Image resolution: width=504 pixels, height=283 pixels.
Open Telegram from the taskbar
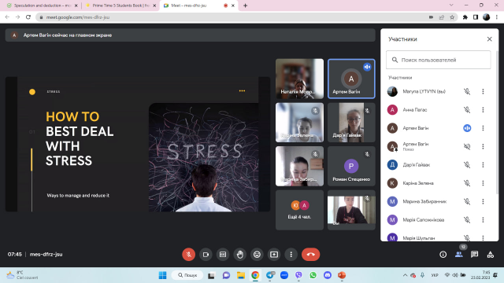tap(270, 275)
